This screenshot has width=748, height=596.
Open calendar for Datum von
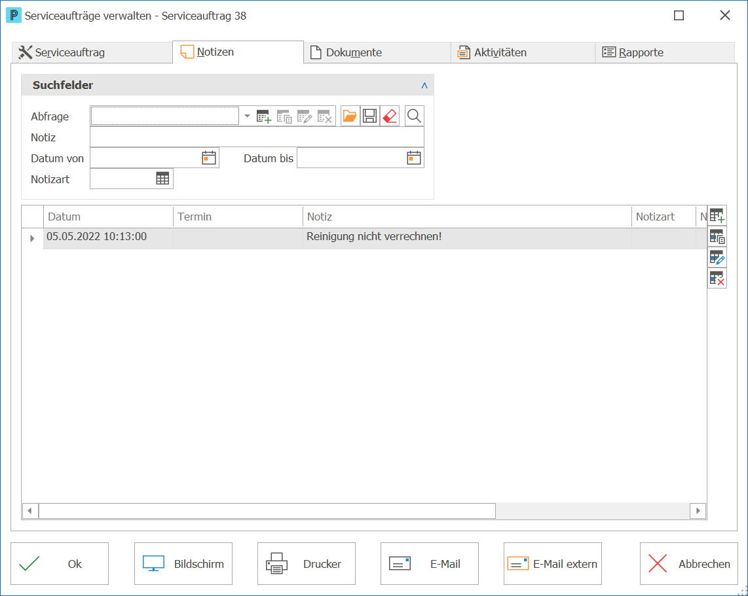(x=209, y=158)
